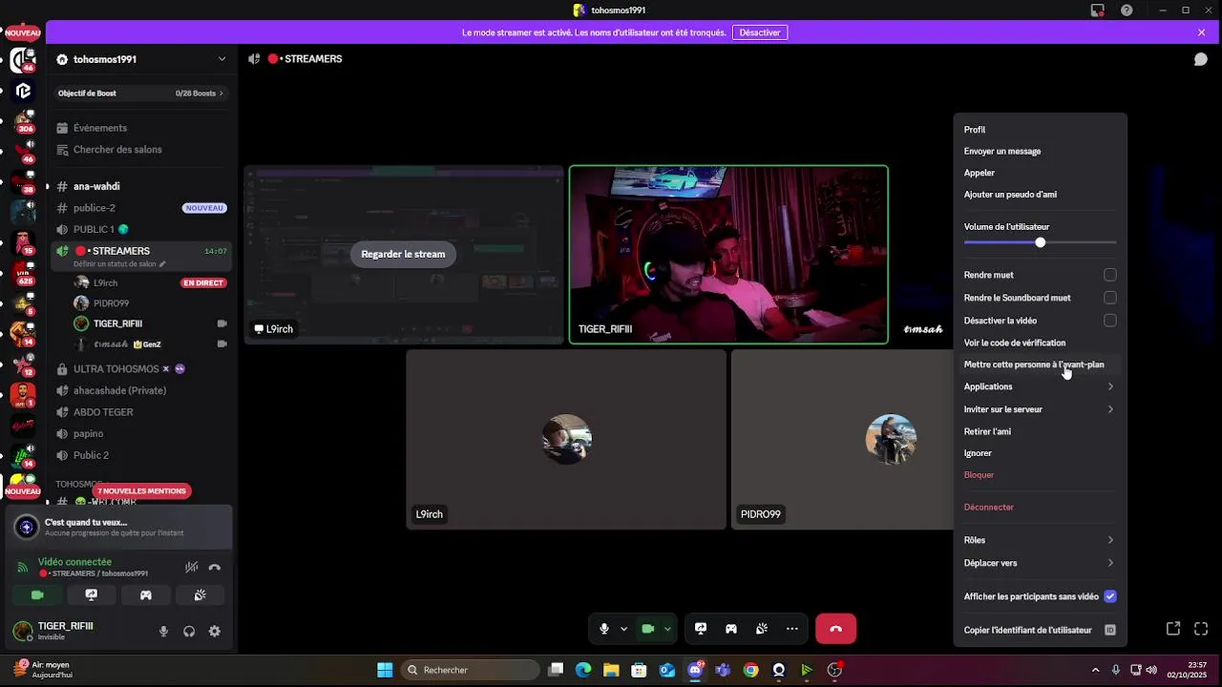Disconnect via phone icon in voice panel

[x=215, y=567]
